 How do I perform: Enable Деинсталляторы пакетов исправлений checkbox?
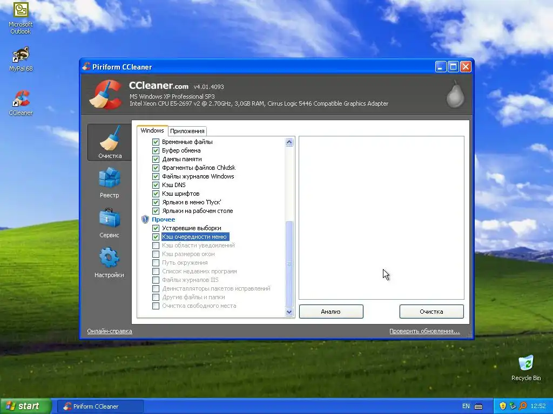156,288
